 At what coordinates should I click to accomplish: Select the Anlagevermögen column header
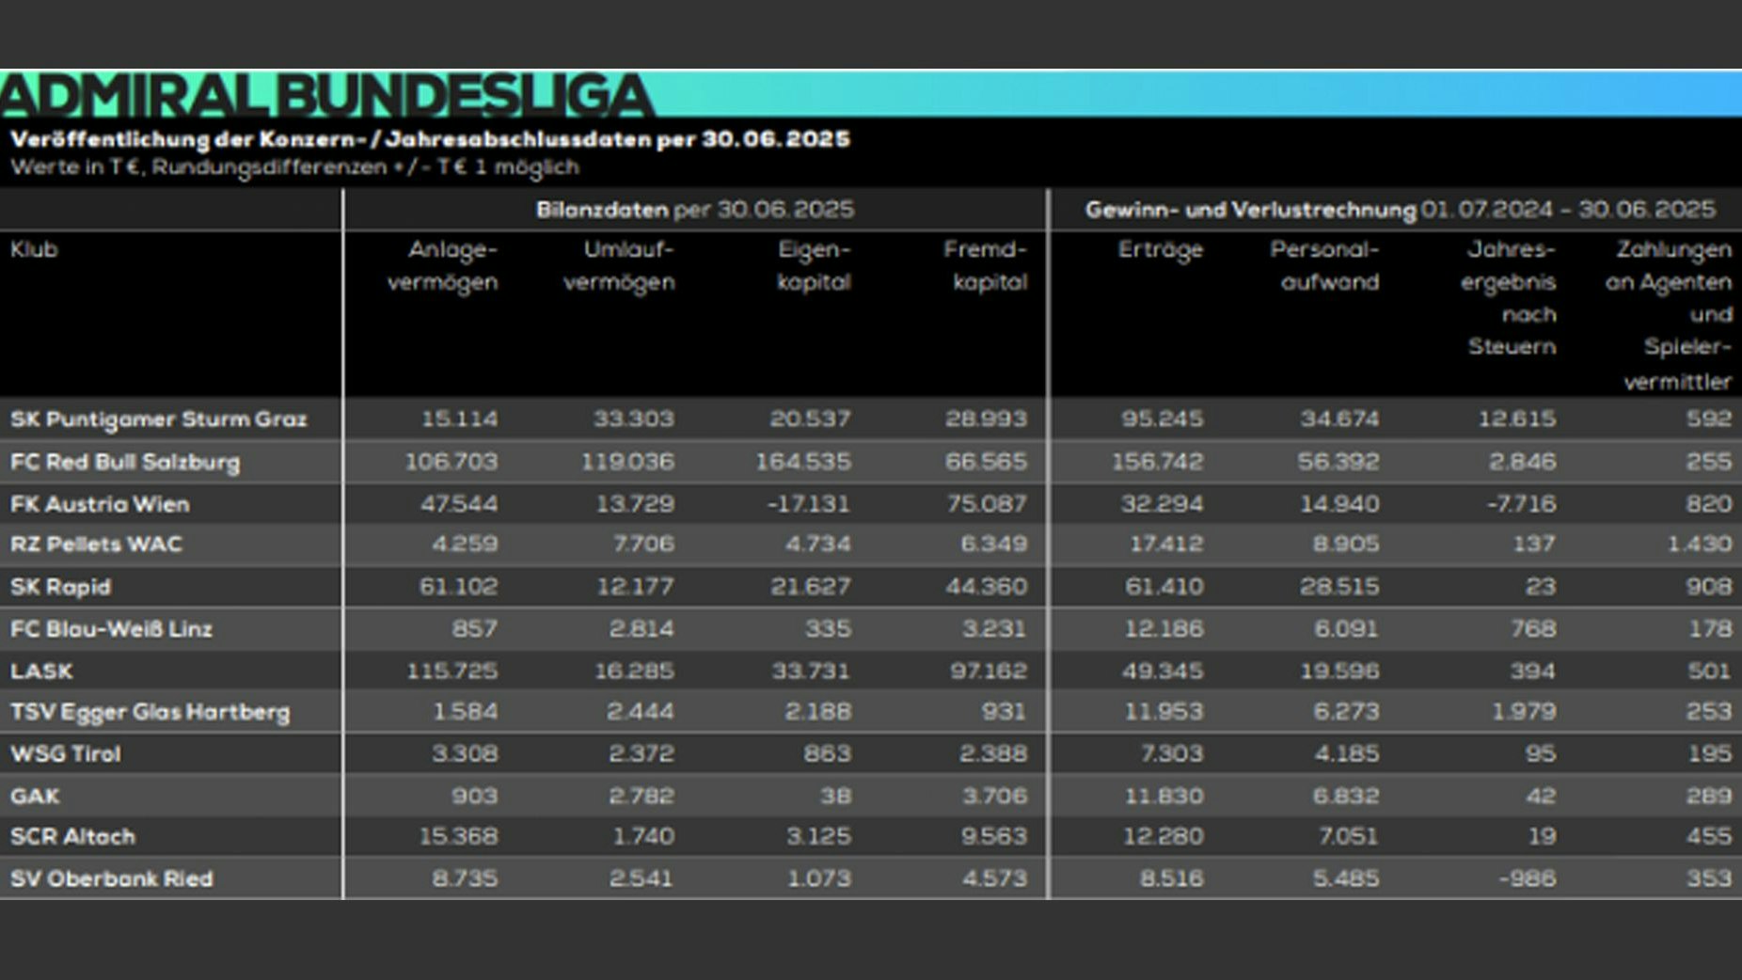pos(443,266)
